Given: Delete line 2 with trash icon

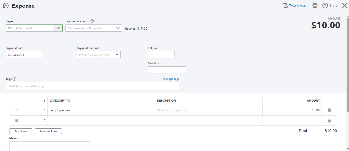Looking at the screenshot, I should pyautogui.click(x=329, y=120).
